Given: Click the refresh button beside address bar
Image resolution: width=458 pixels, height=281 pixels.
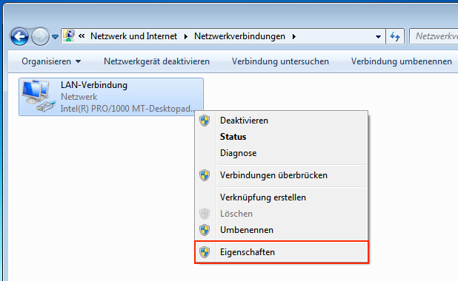Looking at the screenshot, I should [395, 37].
